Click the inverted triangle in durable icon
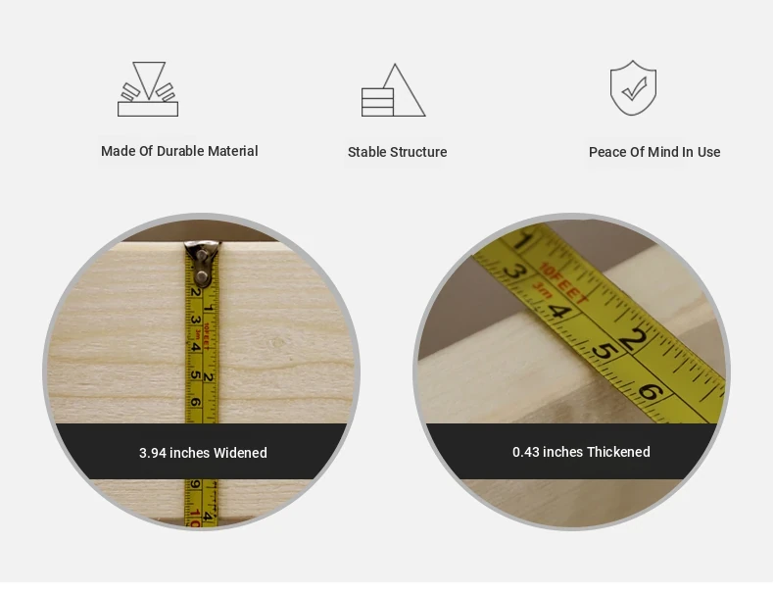Image resolution: width=774 pixels, height=594 pixels. 149,80
